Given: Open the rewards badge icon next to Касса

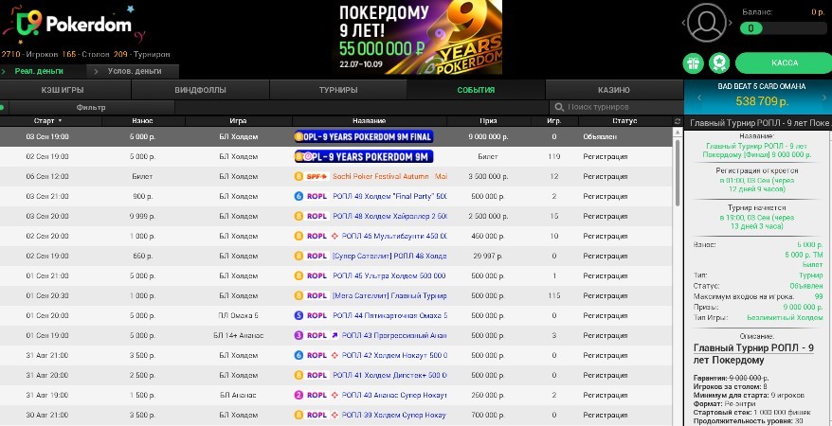Looking at the screenshot, I should tap(719, 63).
